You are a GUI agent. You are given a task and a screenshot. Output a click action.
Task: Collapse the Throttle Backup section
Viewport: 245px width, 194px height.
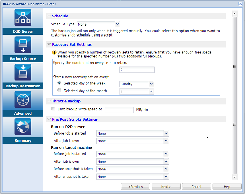click(x=49, y=101)
